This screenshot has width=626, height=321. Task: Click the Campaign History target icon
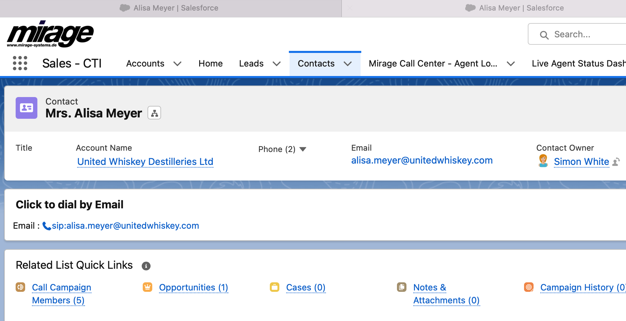[529, 287]
